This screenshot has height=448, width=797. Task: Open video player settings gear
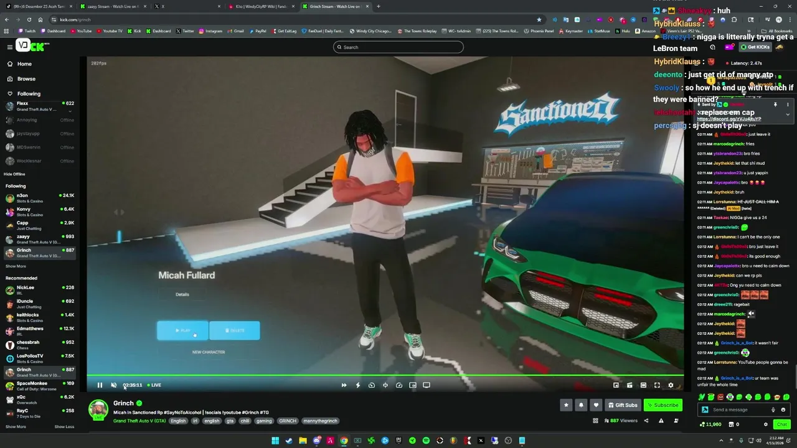point(671,385)
